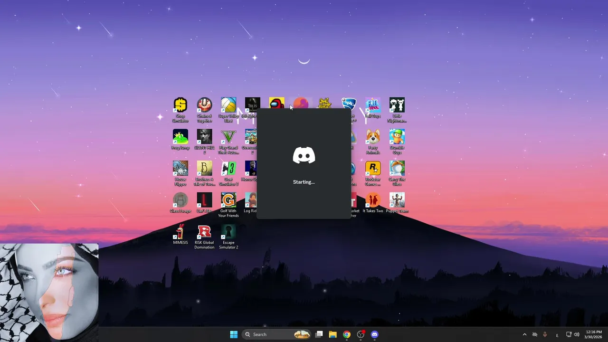
Task: Click the 'Starting...' text in Discord splash
Action: pos(304,182)
